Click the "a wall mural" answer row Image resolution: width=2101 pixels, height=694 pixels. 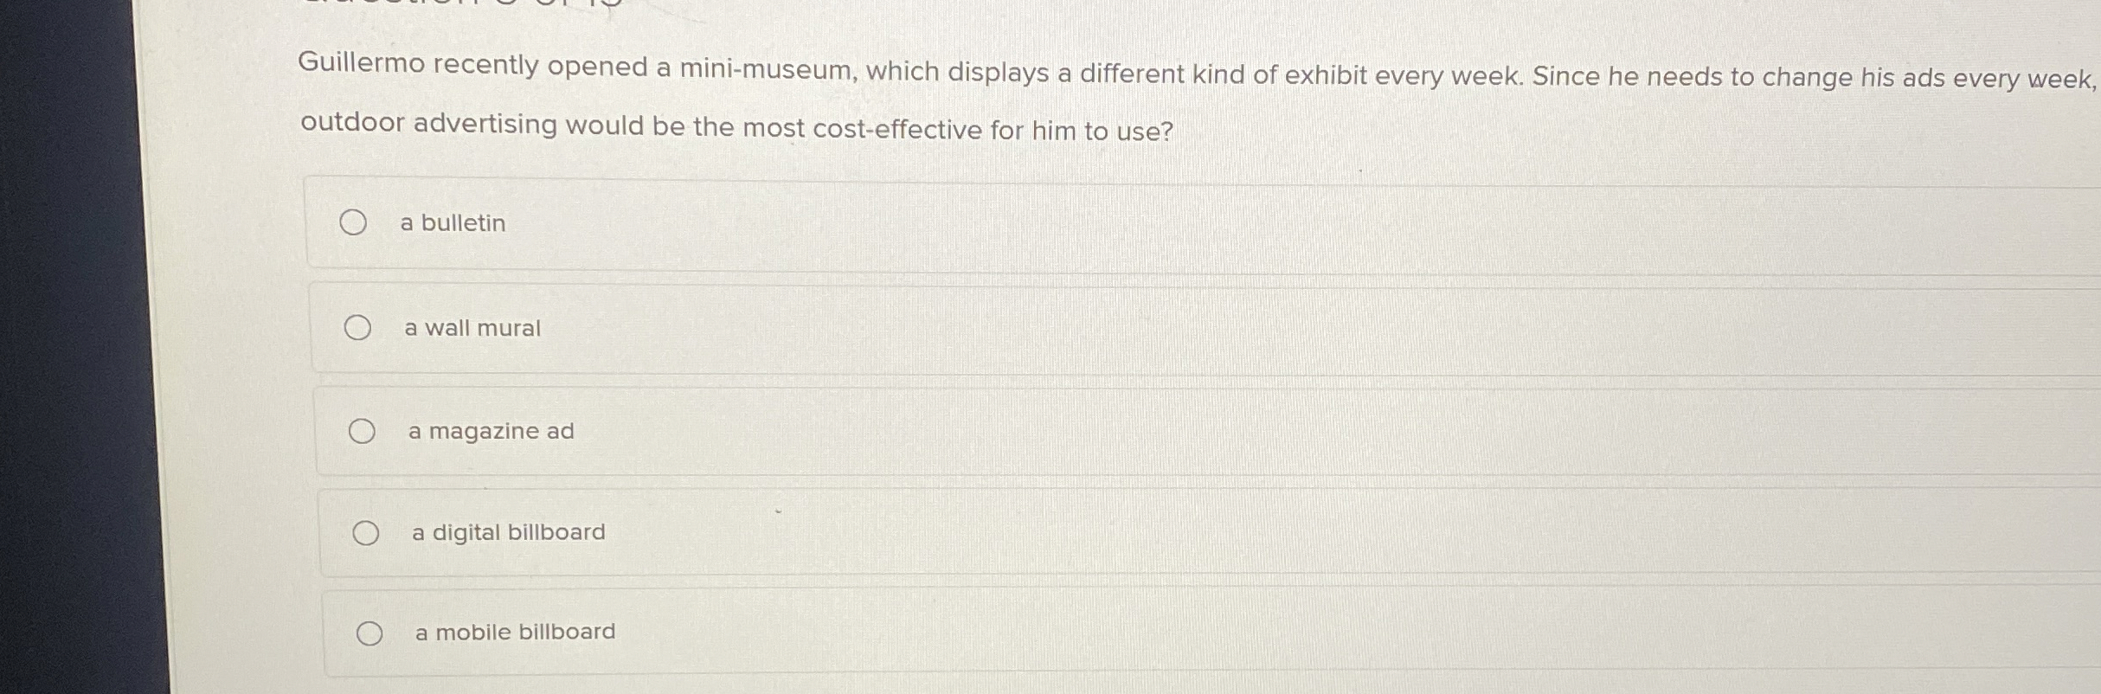[779, 327]
